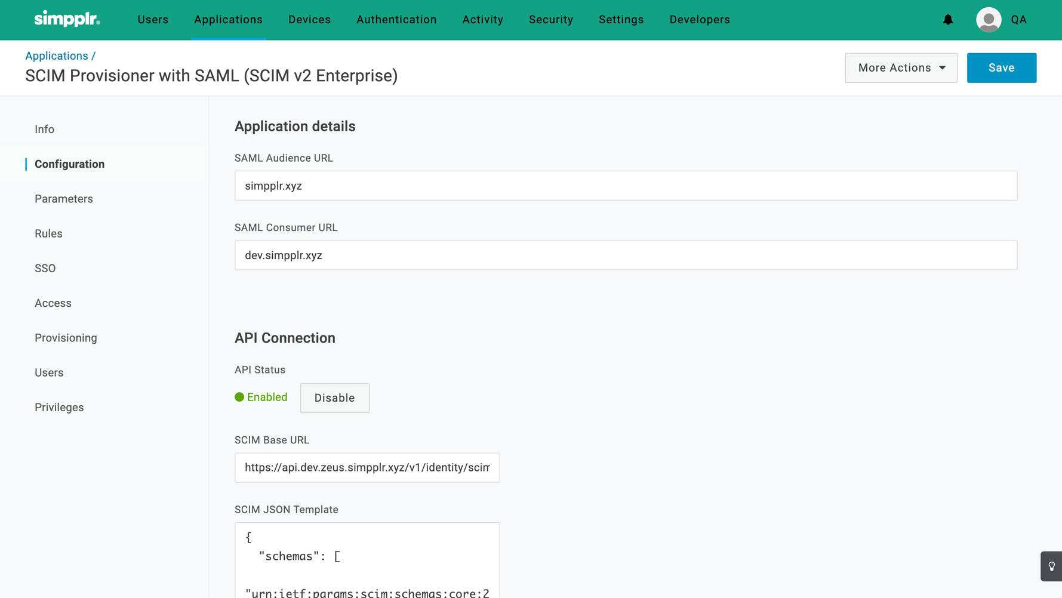Image resolution: width=1062 pixels, height=598 pixels.
Task: Open the Security navigation menu
Action: point(550,20)
